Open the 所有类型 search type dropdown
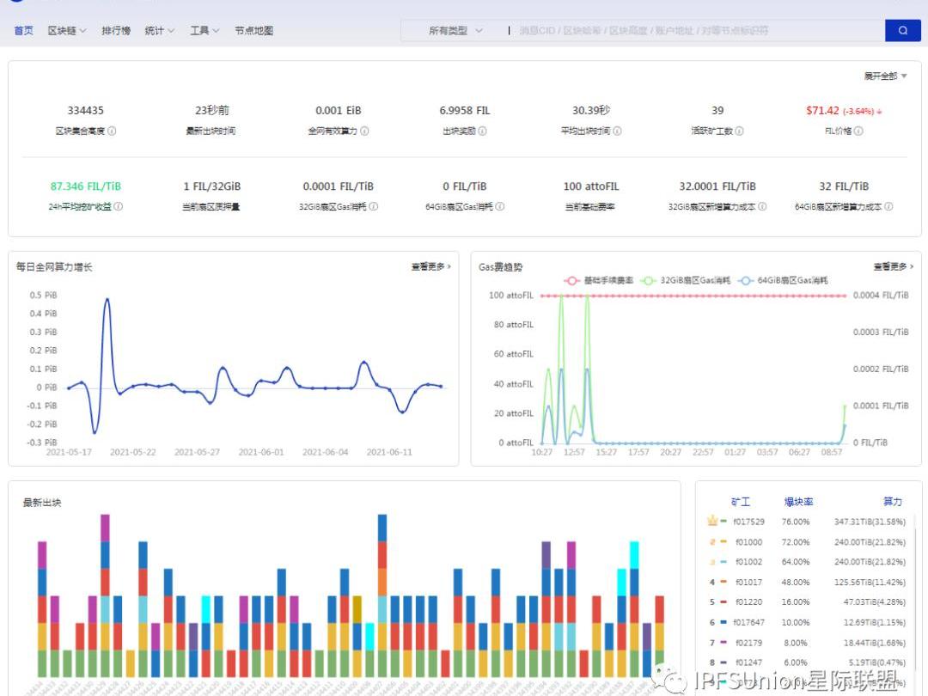 pos(455,31)
